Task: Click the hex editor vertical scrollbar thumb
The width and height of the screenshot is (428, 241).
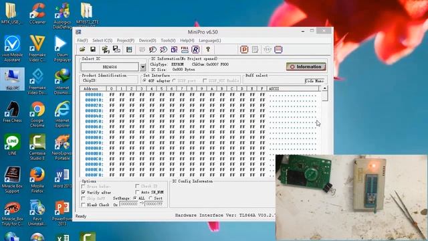Action: point(324,96)
